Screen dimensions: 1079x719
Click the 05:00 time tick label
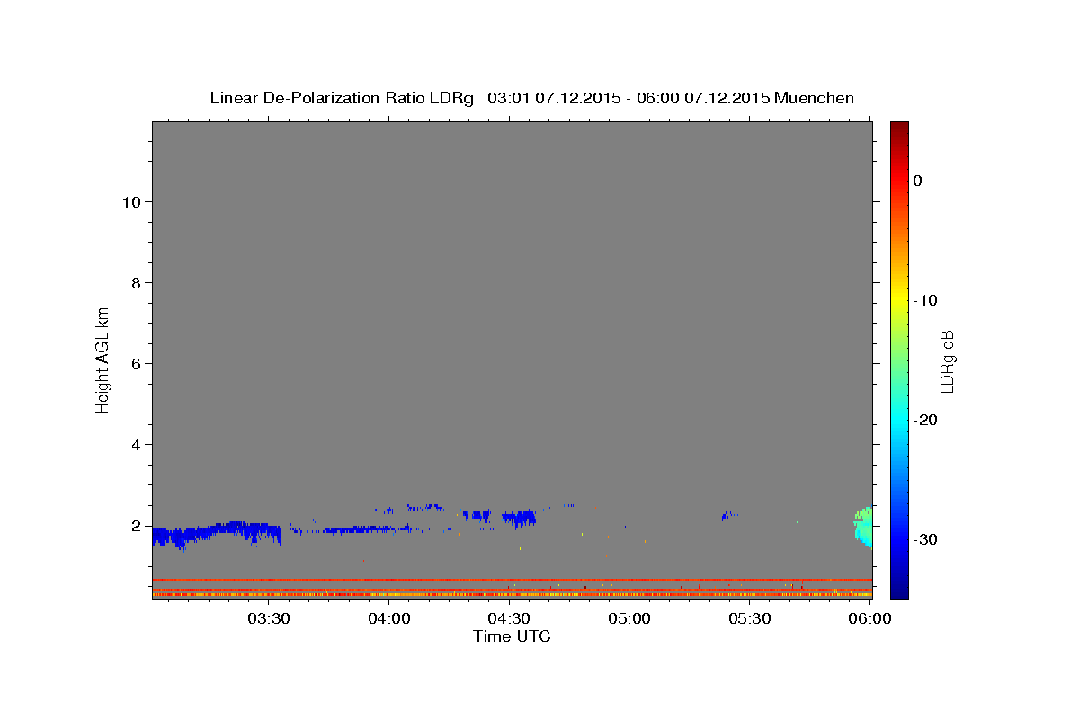click(x=629, y=618)
